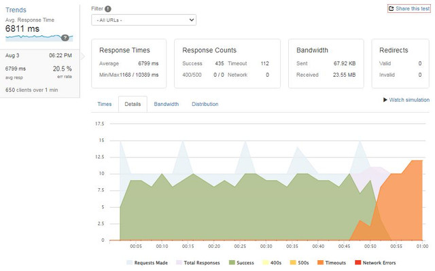Image resolution: width=435 pixels, height=271 pixels.
Task: Select the Details tab
Action: (133, 104)
